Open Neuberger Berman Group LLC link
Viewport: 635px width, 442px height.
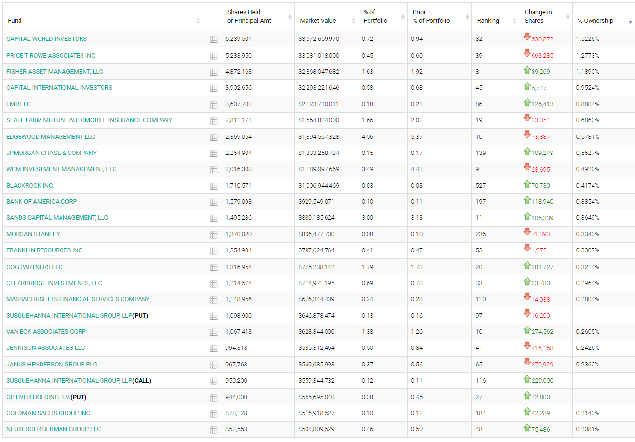coord(54,429)
